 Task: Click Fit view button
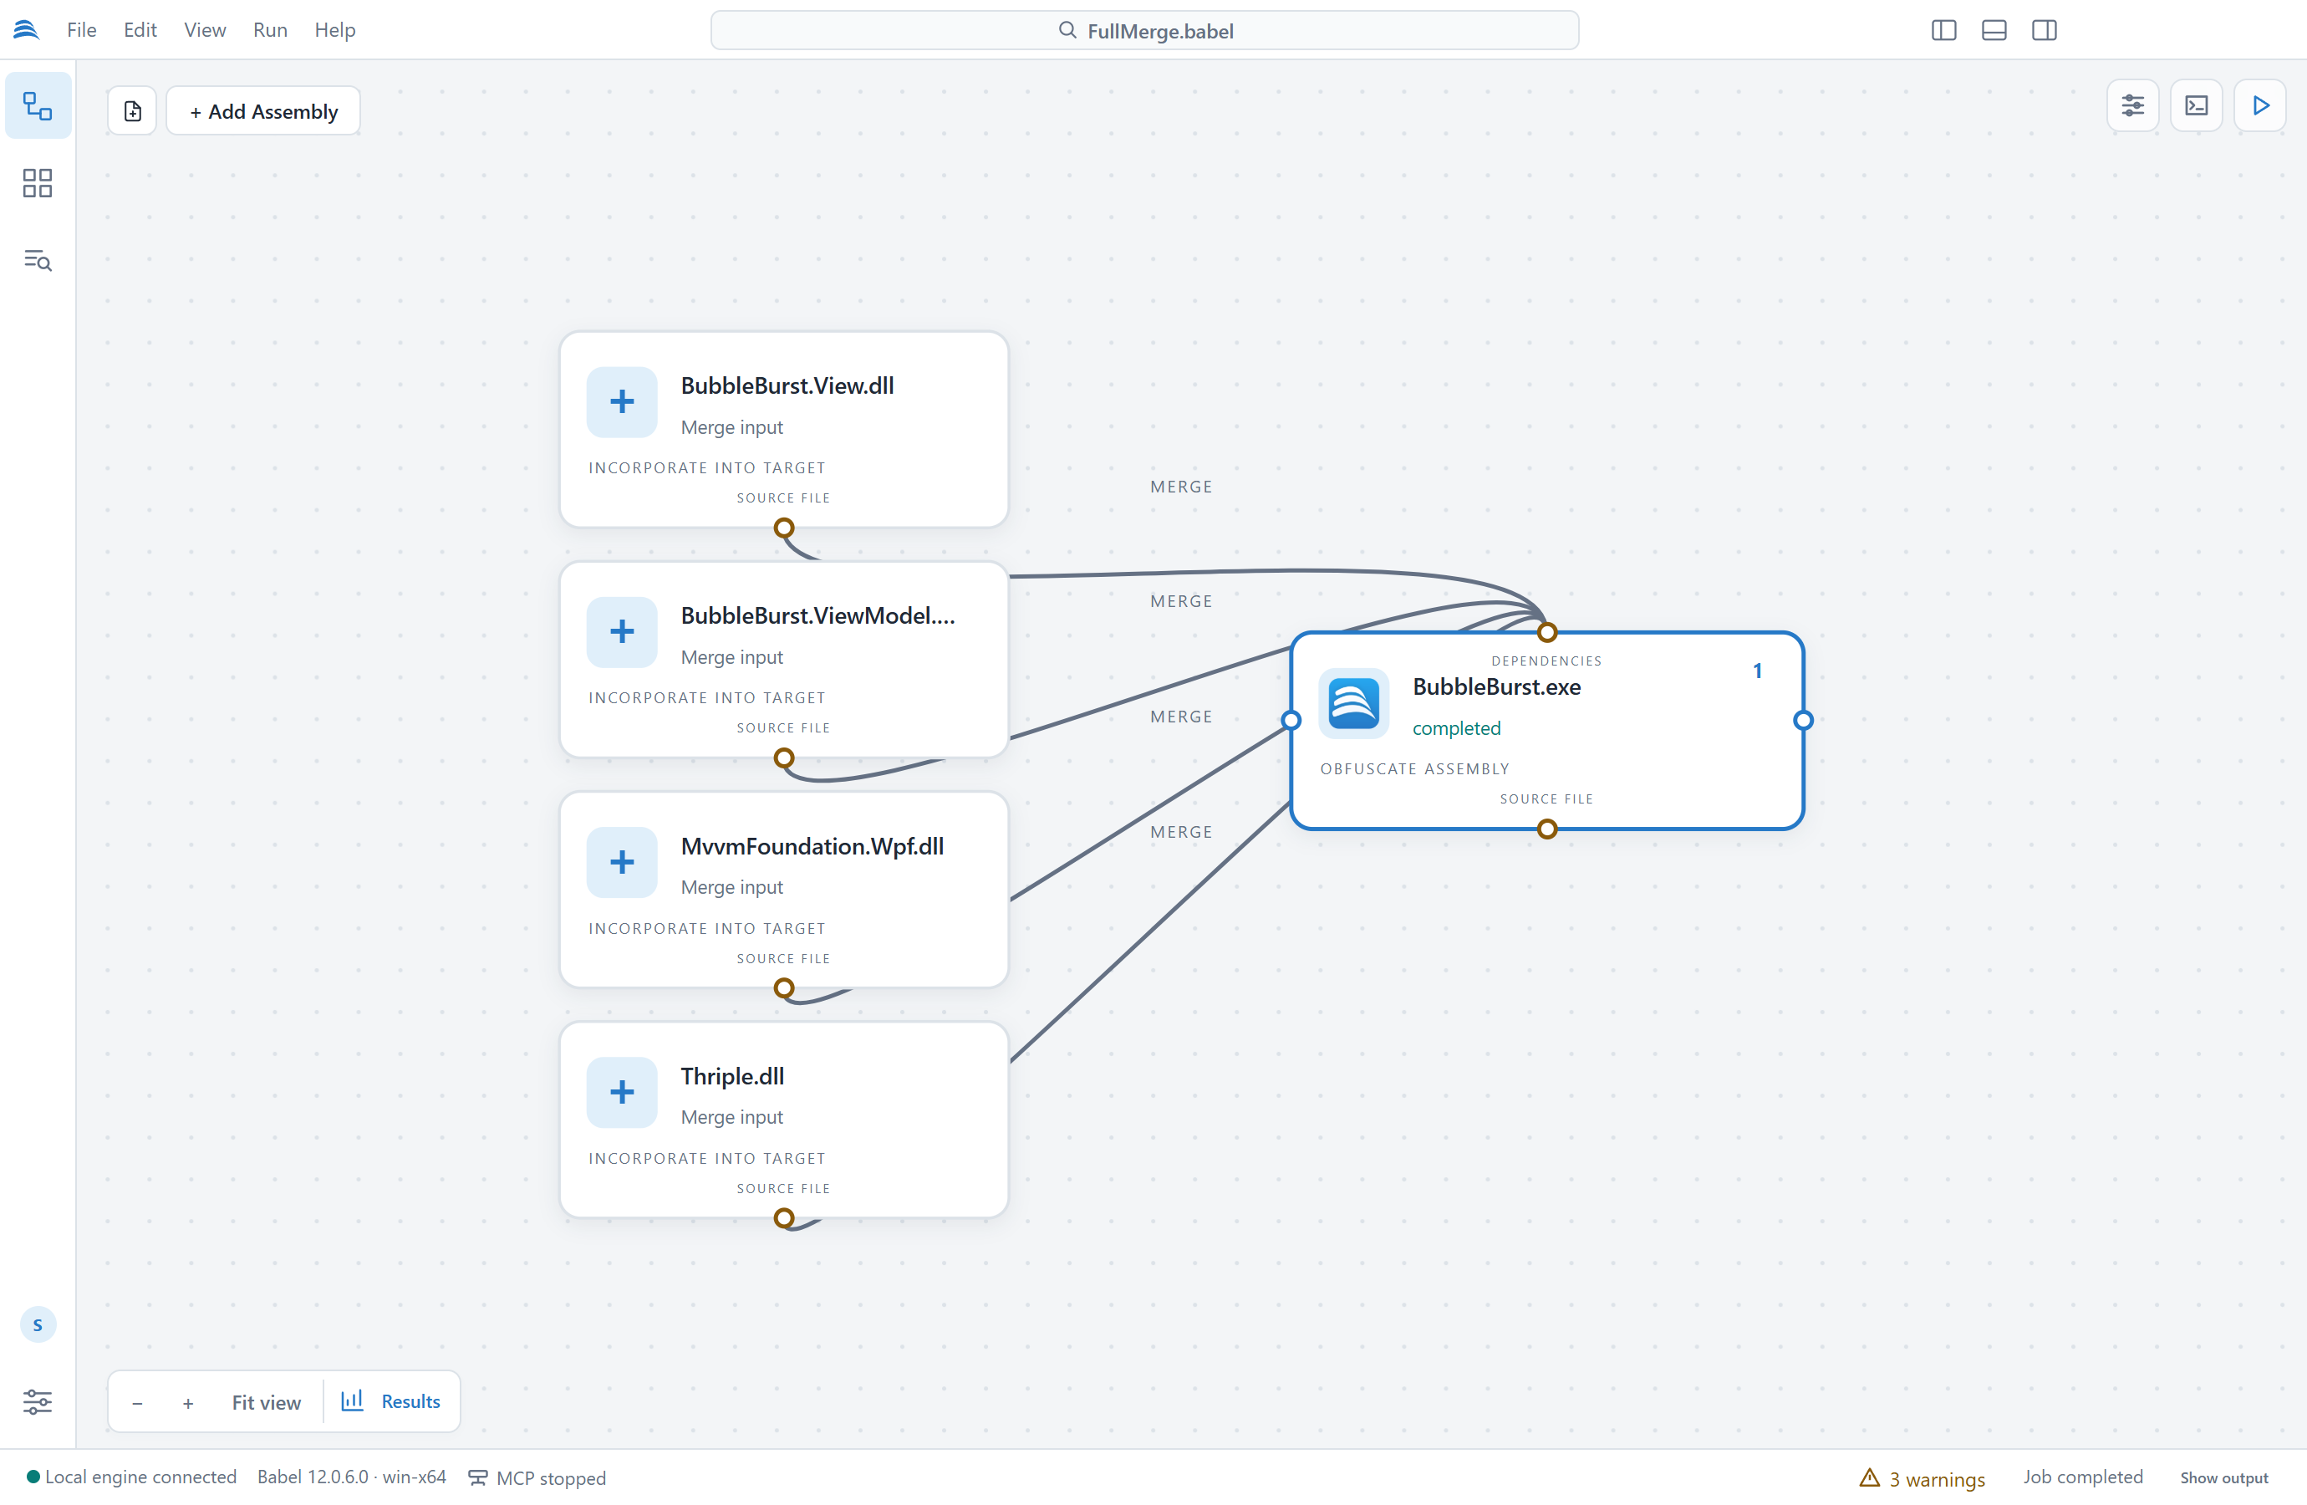click(x=267, y=1402)
